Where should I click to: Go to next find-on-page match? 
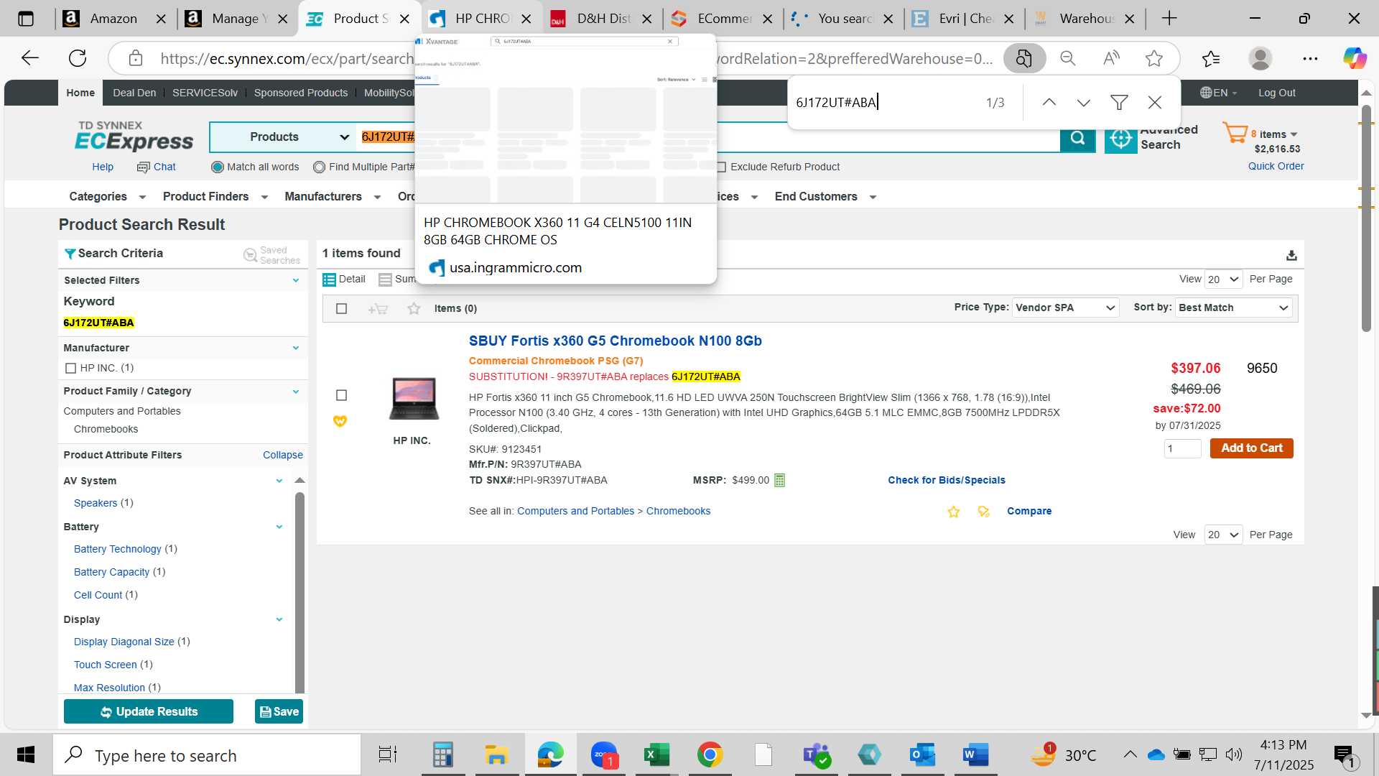tap(1083, 103)
